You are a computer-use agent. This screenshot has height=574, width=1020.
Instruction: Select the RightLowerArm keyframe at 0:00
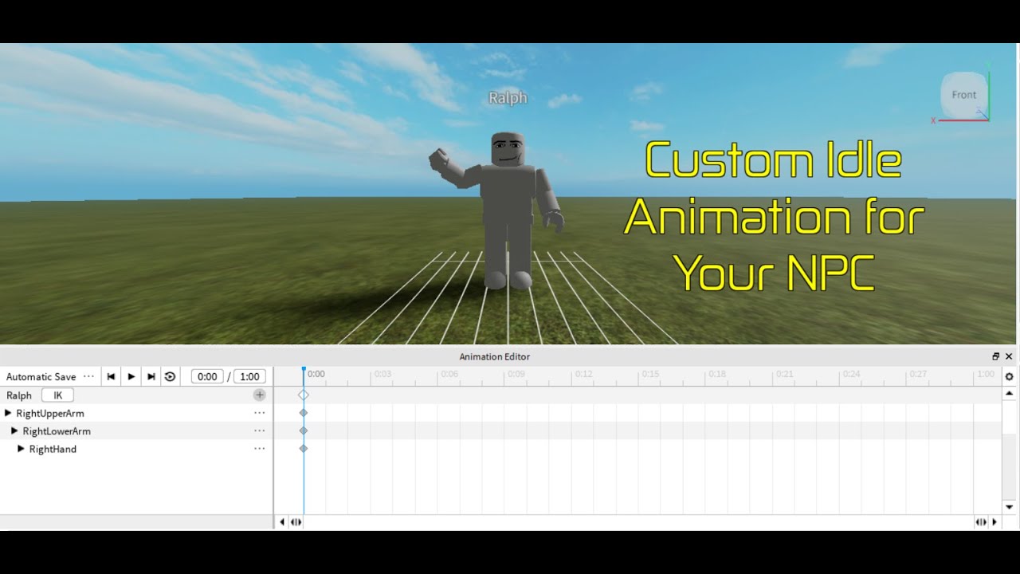(304, 431)
